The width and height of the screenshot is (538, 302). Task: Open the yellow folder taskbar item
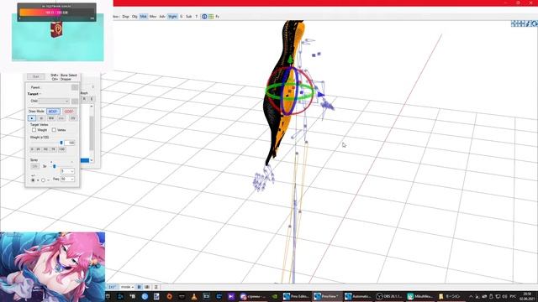[450, 296]
